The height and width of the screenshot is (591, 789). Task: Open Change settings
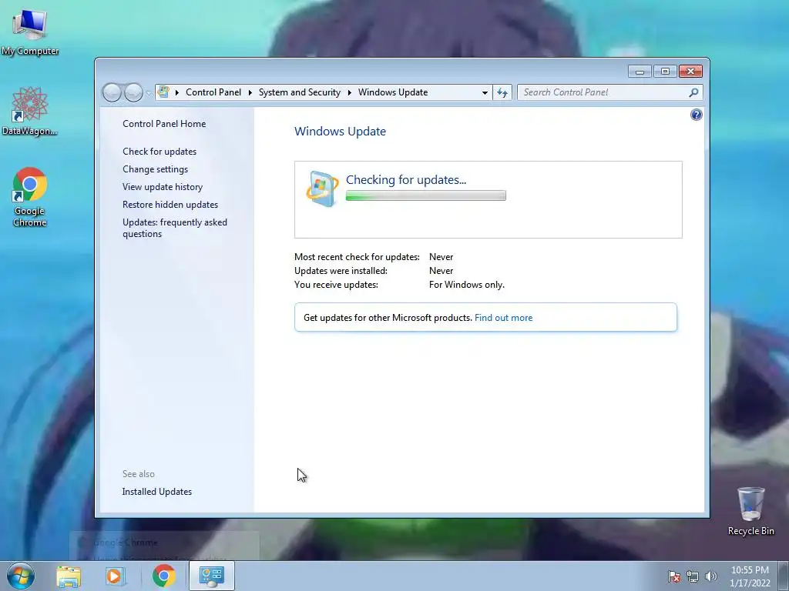click(x=155, y=169)
